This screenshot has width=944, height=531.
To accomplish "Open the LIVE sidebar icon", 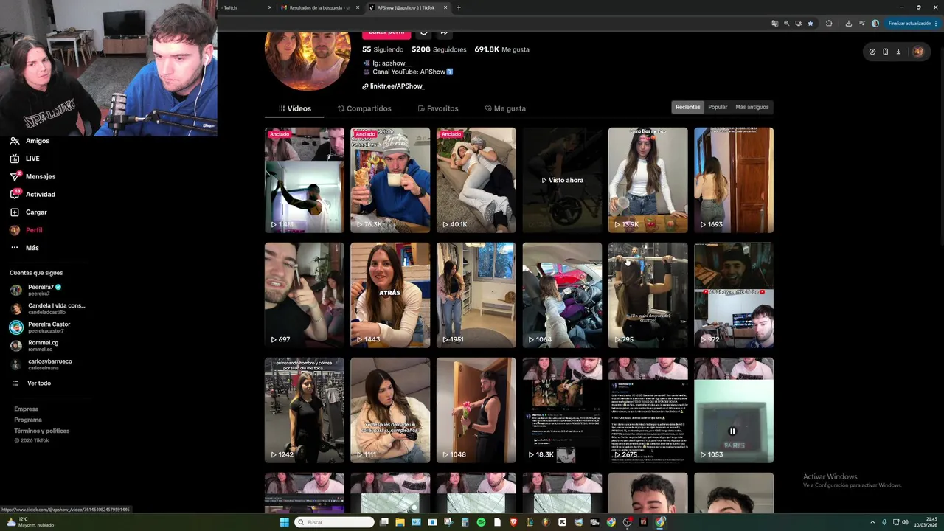I will (x=15, y=159).
